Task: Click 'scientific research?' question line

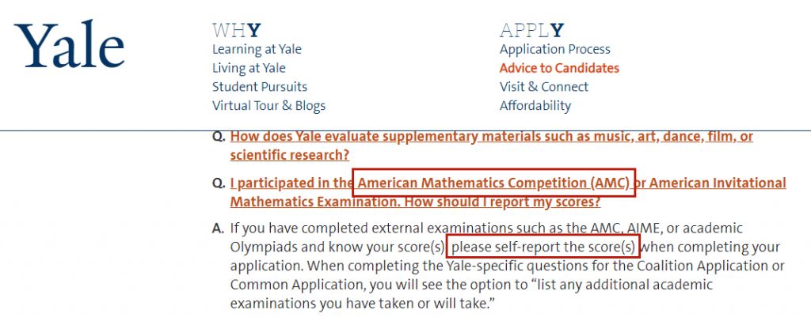Action: coord(290,155)
